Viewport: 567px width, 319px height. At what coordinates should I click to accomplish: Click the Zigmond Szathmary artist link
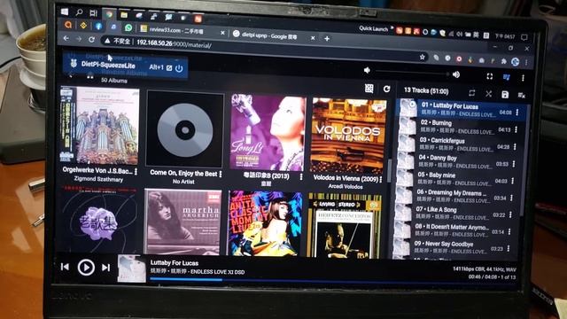click(98, 179)
